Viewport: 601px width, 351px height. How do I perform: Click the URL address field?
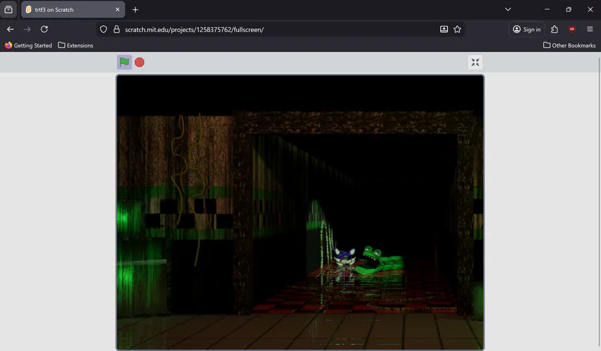coord(280,29)
